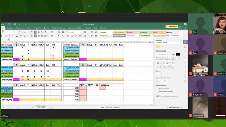Click the Sort ascending icon
Viewport: 226px width, 127px height.
coord(59,32)
